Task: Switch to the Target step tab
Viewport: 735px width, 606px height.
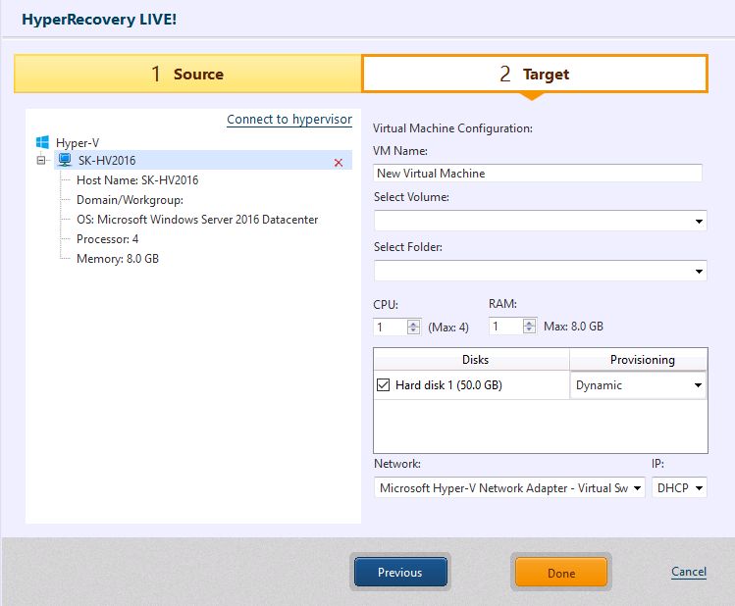Action: click(x=535, y=75)
